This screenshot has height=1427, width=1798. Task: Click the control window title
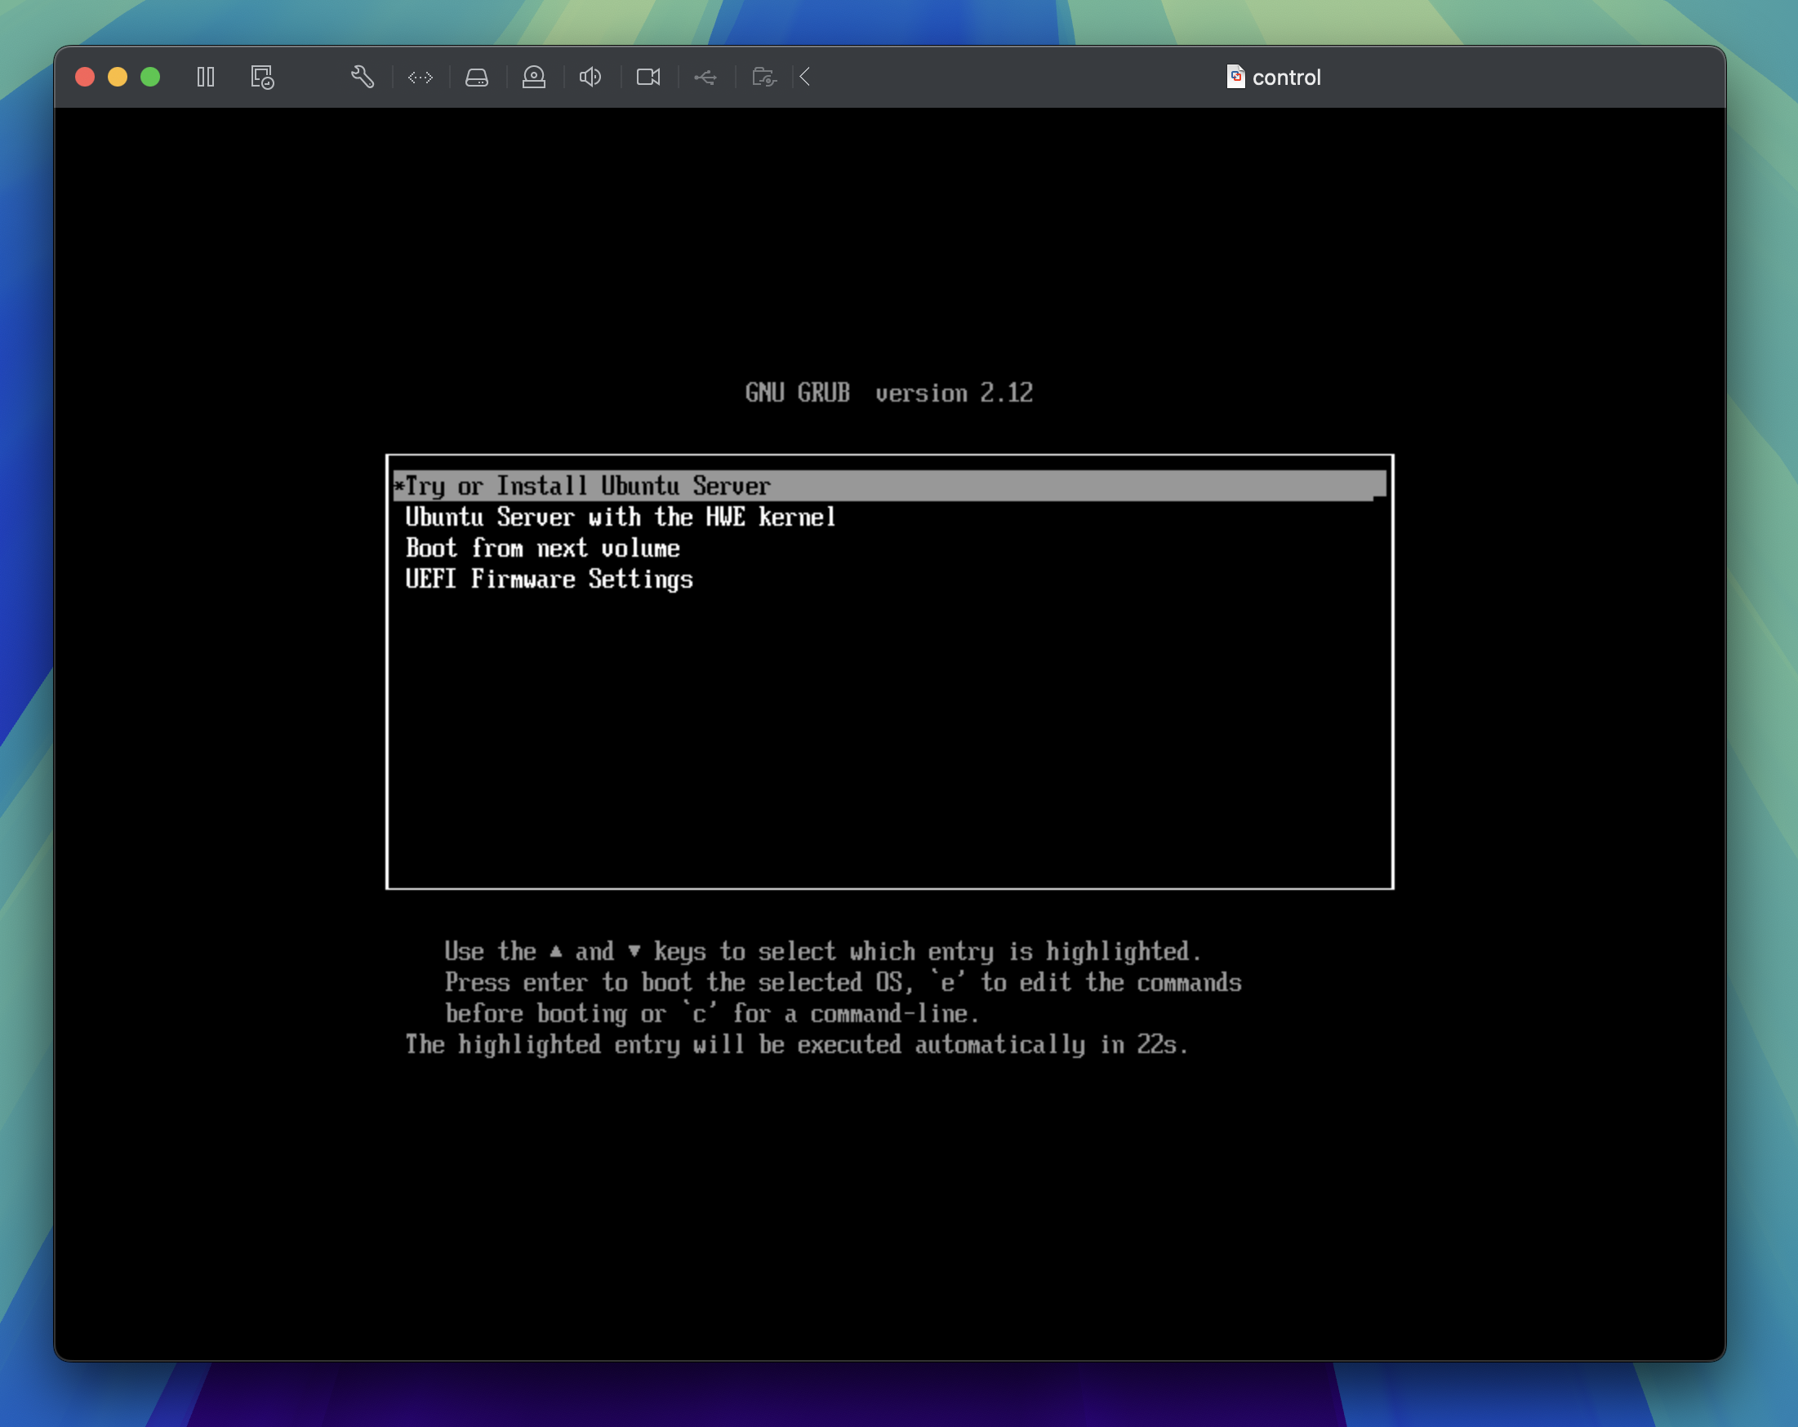click(1287, 77)
